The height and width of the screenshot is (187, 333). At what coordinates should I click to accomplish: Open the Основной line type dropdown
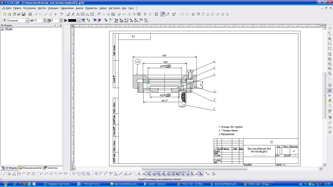pyautogui.click(x=27, y=20)
